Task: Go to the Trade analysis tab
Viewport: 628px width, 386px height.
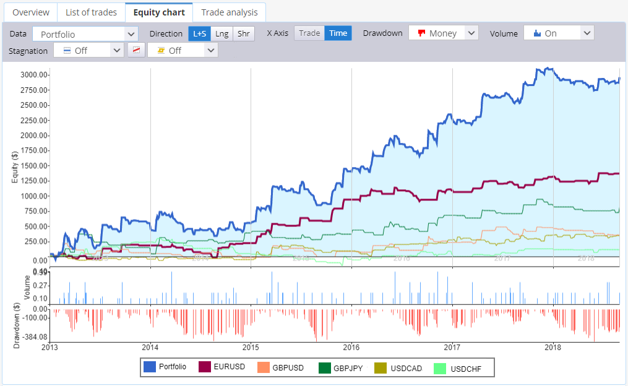Action: pyautogui.click(x=230, y=12)
